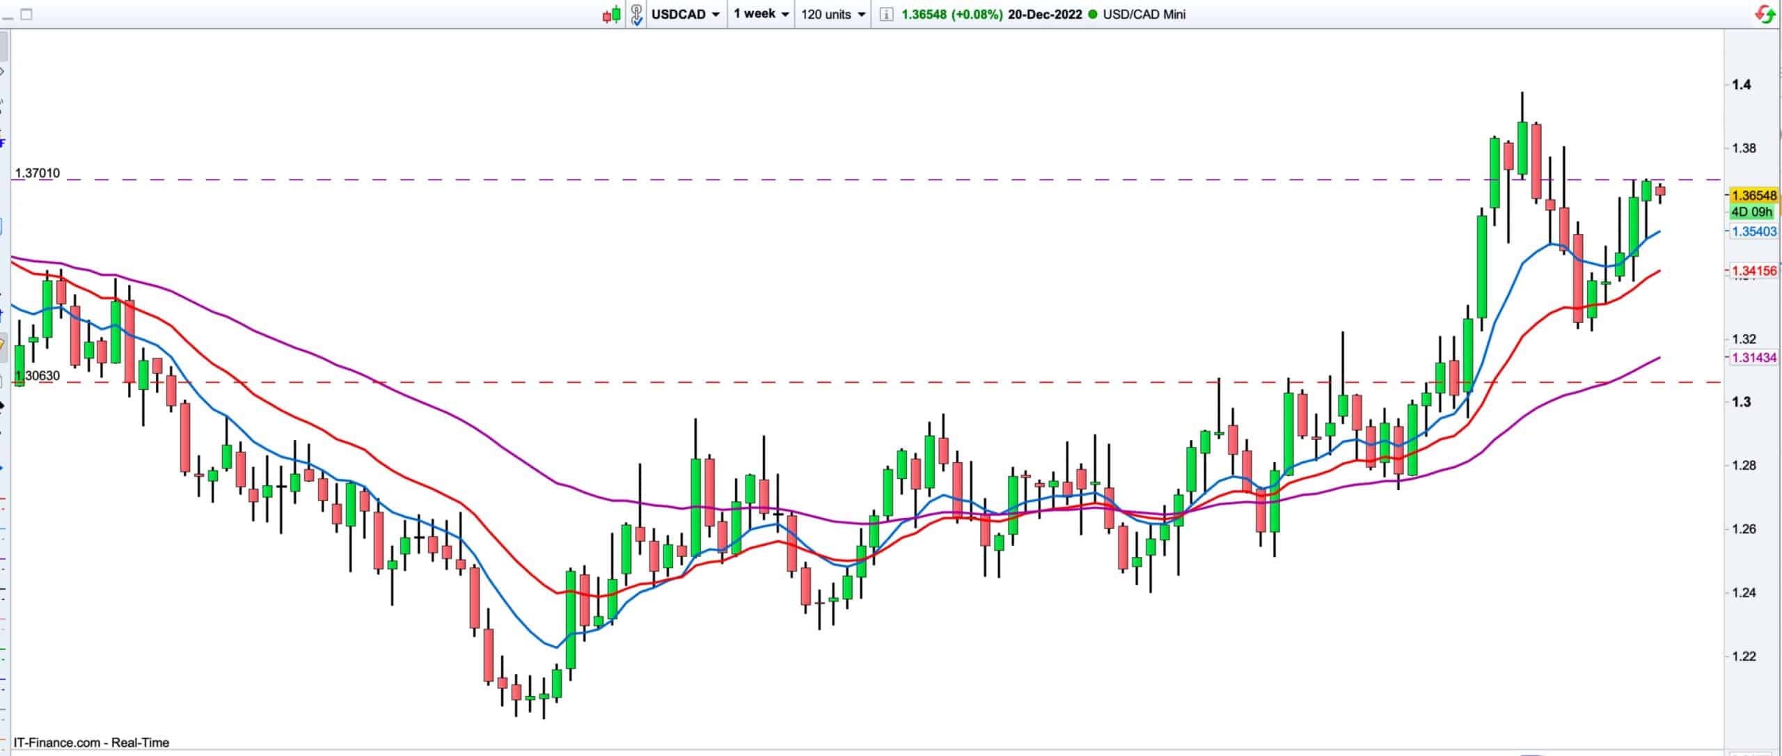Click the blue 1.35403 moving average label
Image resolution: width=1782 pixels, height=756 pixels.
point(1754,232)
